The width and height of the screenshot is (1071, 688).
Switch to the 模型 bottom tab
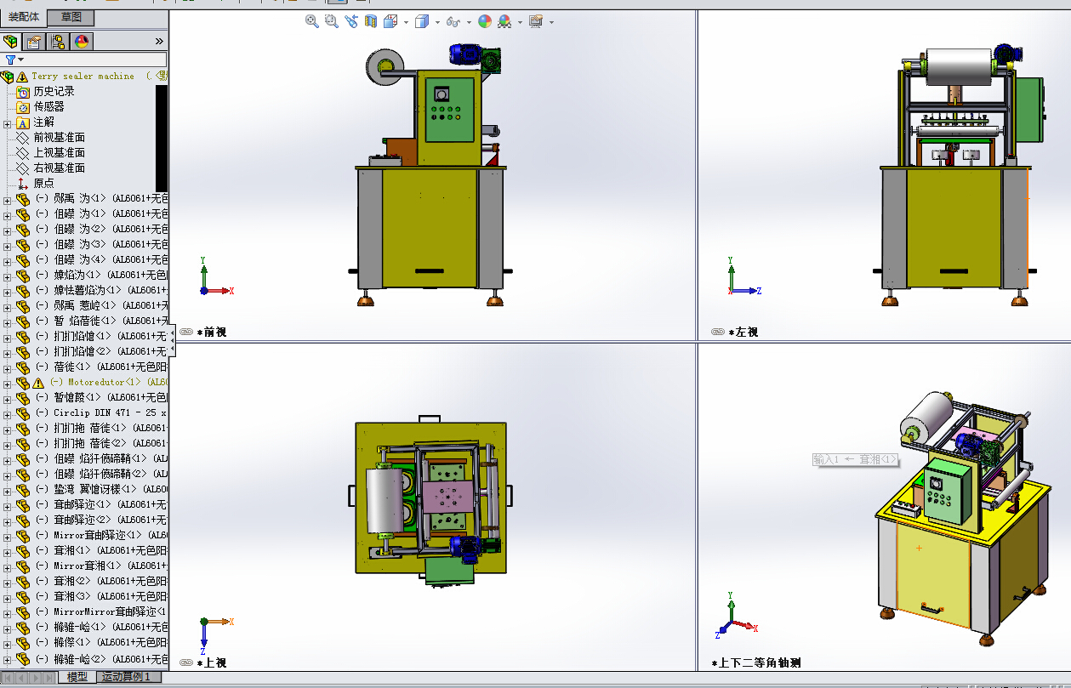tap(77, 677)
